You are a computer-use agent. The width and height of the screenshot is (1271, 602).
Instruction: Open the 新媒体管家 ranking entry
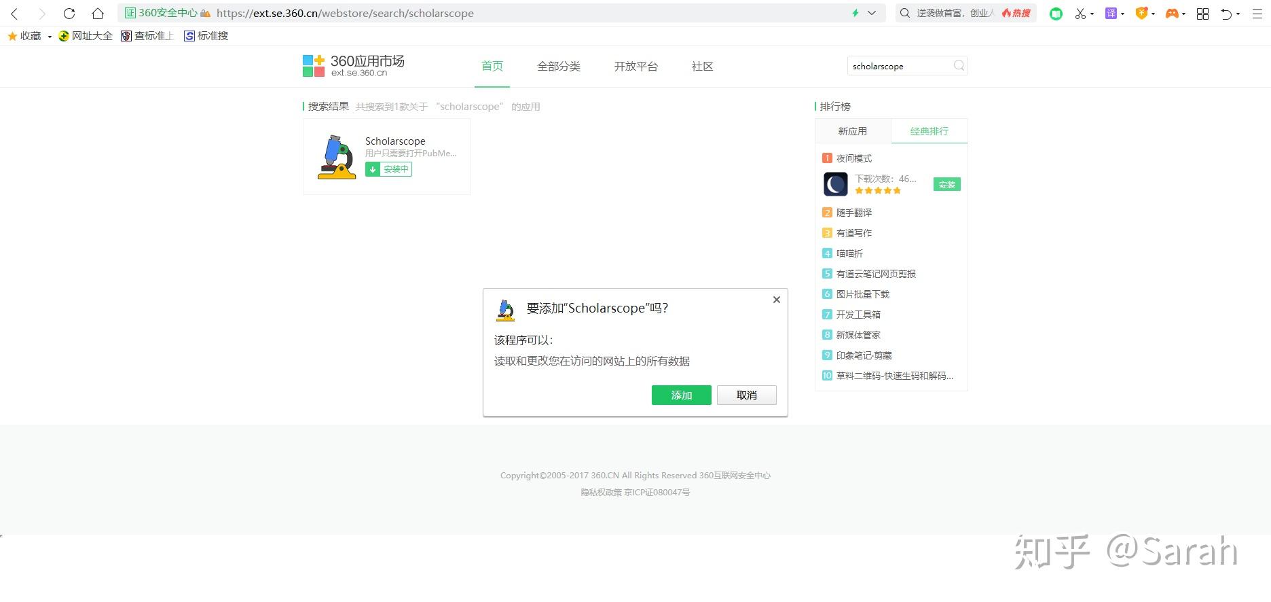858,335
